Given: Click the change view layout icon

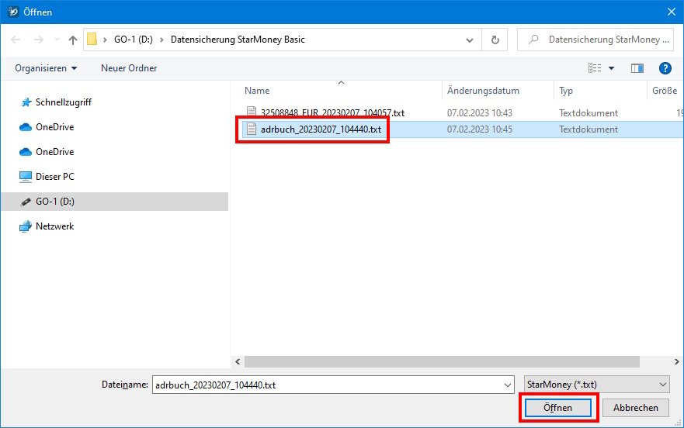Looking at the screenshot, I should coord(595,68).
